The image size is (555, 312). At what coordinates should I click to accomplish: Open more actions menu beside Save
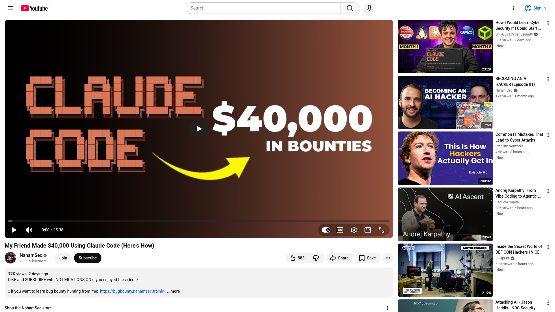(388, 258)
